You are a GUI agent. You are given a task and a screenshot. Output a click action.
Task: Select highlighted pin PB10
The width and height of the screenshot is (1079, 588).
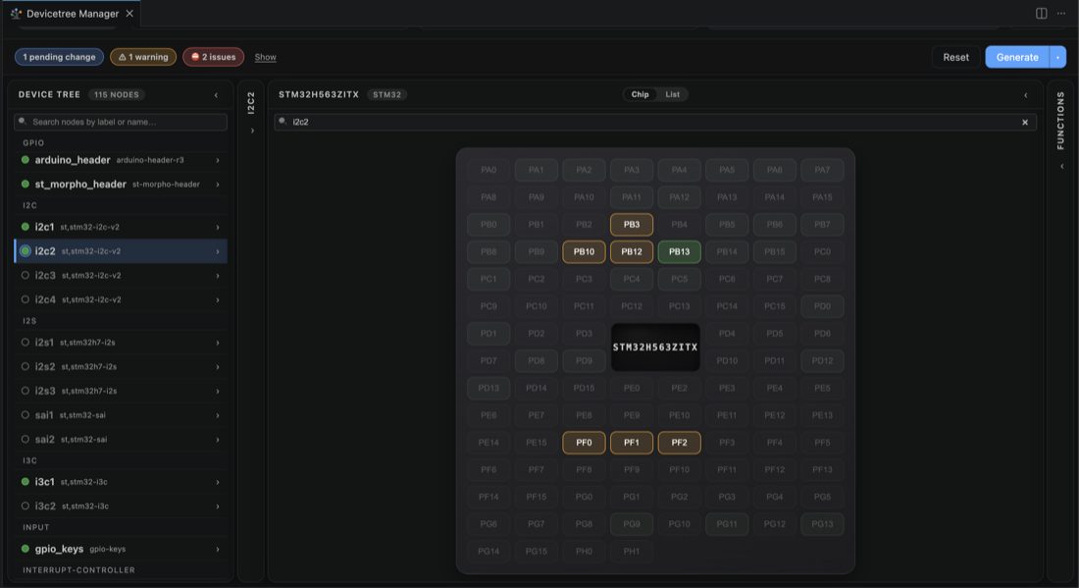tap(584, 252)
